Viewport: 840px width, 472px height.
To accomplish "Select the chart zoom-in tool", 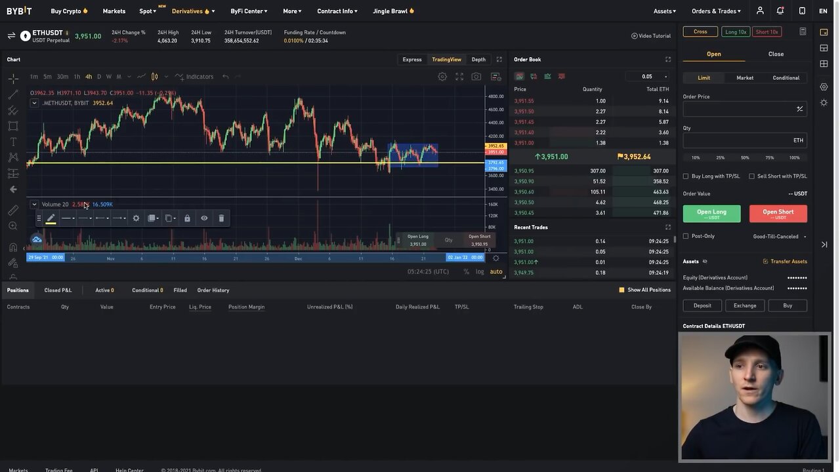I will point(13,226).
